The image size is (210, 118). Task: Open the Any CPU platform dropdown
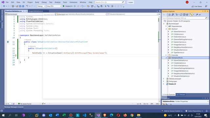point(54,6)
